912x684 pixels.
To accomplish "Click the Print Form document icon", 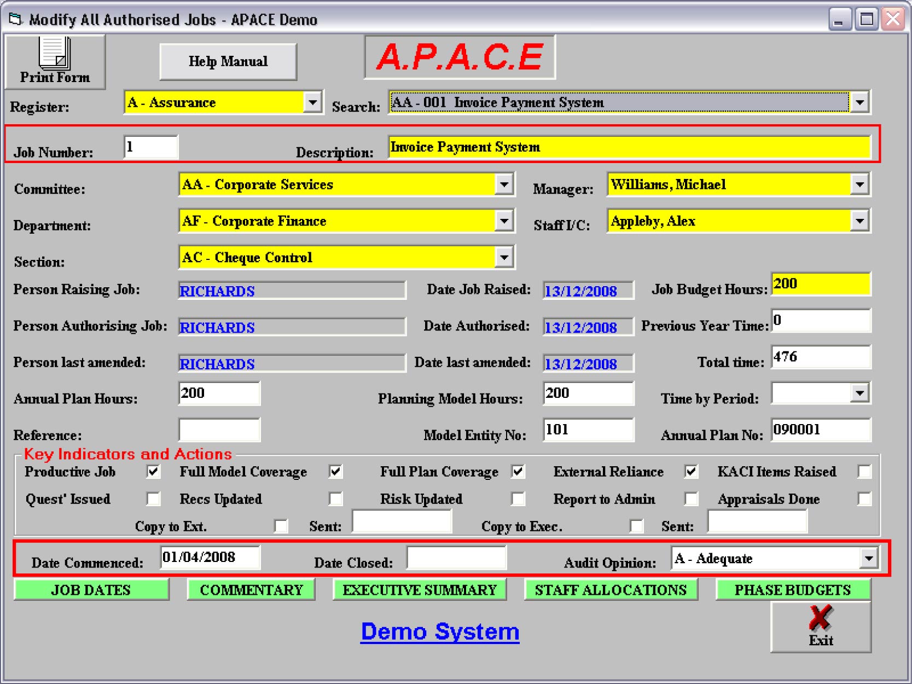I will [54, 53].
